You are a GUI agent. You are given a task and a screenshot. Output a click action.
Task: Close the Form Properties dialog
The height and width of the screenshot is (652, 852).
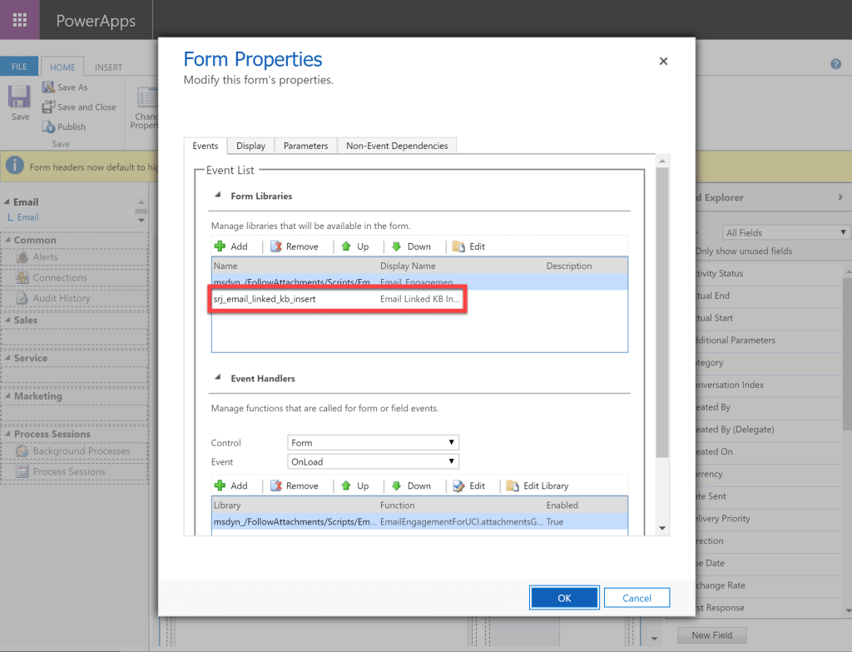click(663, 61)
